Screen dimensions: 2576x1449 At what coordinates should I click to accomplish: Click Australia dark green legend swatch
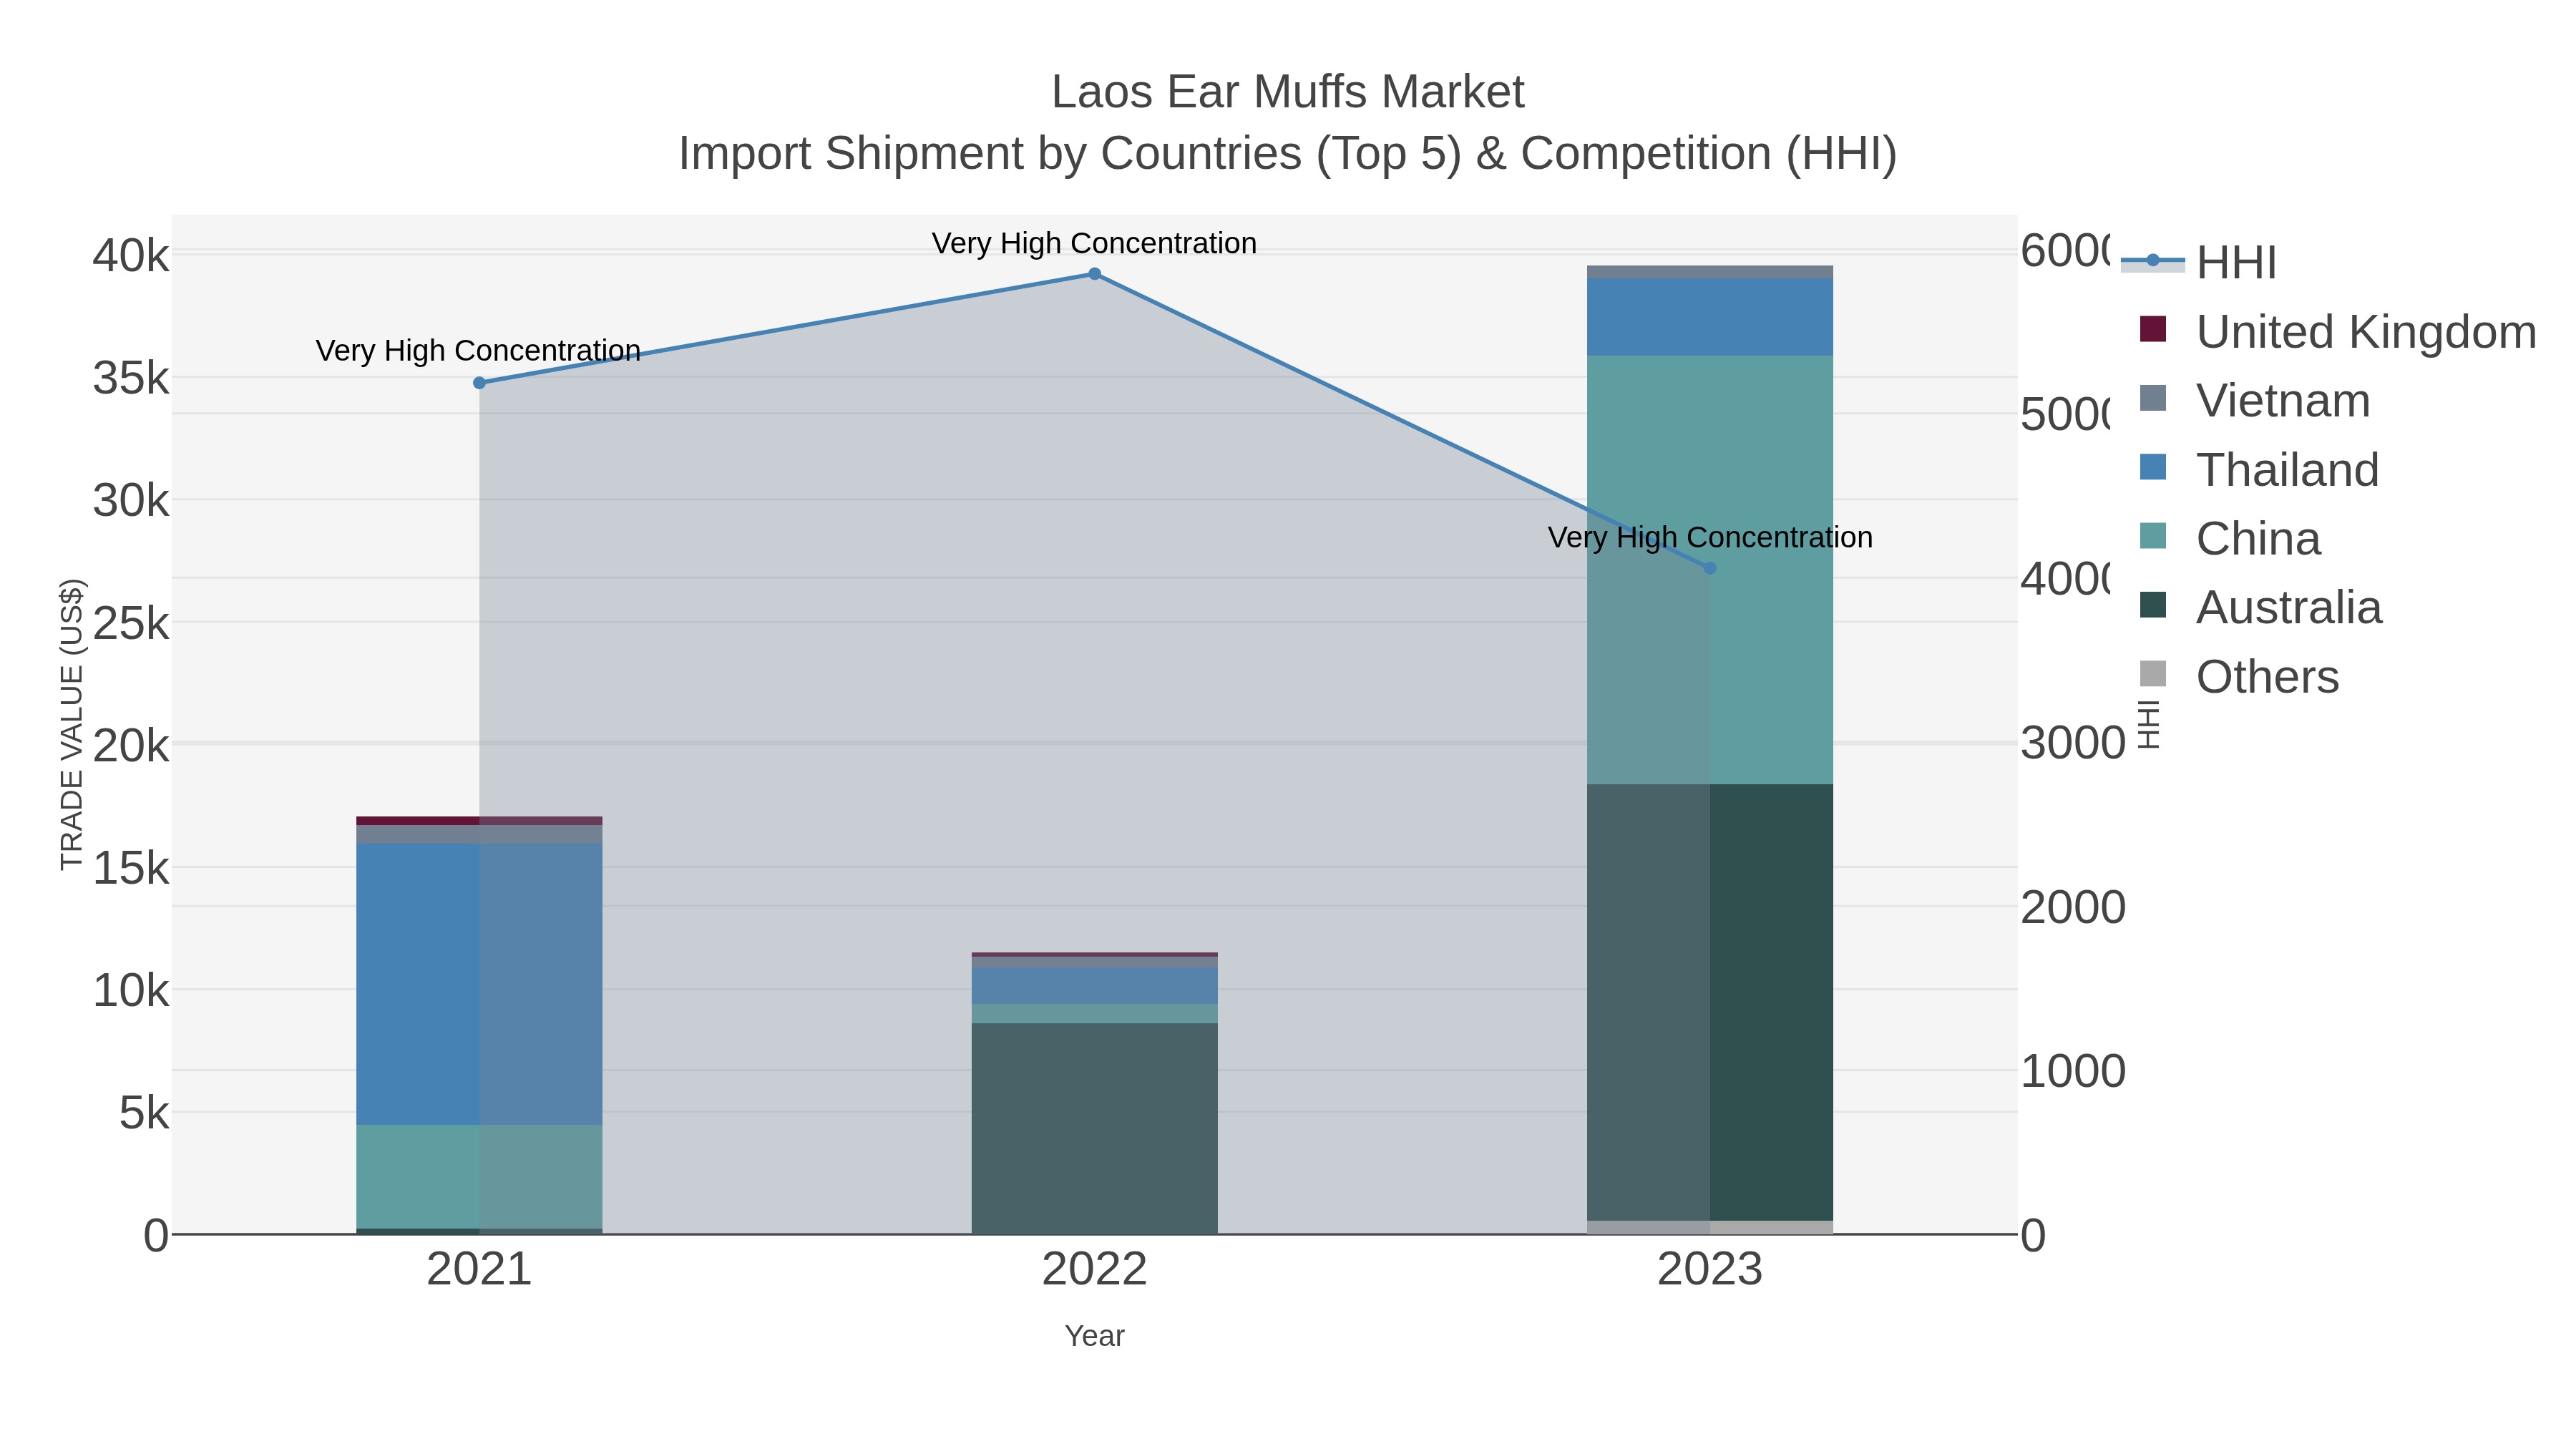pos(2153,605)
